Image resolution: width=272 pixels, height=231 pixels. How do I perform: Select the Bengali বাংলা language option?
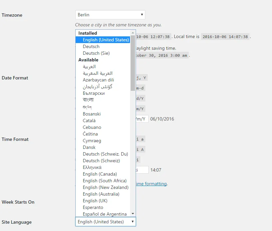(x=103, y=100)
